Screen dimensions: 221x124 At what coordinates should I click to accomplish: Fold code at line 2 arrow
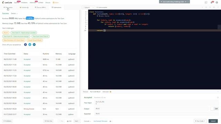pyautogui.click(x=87, y=14)
